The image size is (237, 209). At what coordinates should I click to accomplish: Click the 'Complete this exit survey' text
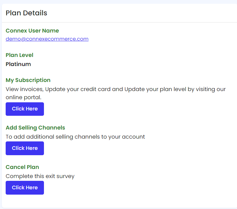pos(40,176)
